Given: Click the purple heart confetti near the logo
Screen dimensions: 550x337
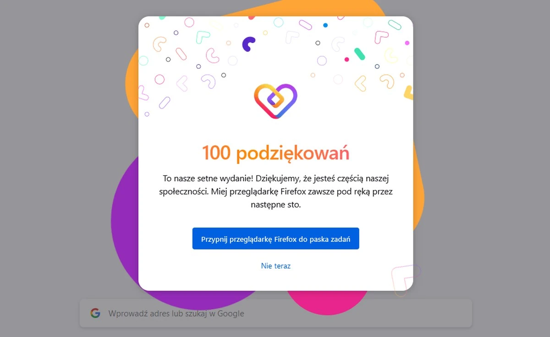Looking at the screenshot, I should 247,43.
